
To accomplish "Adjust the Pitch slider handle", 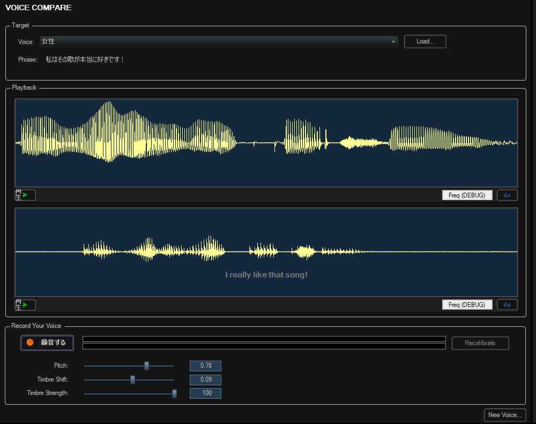I will 147,366.
